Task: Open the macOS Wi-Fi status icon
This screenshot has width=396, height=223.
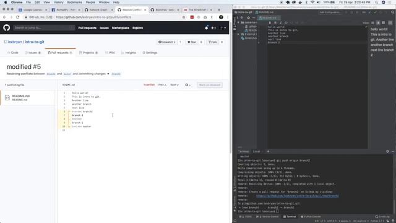Action: click(312, 2)
